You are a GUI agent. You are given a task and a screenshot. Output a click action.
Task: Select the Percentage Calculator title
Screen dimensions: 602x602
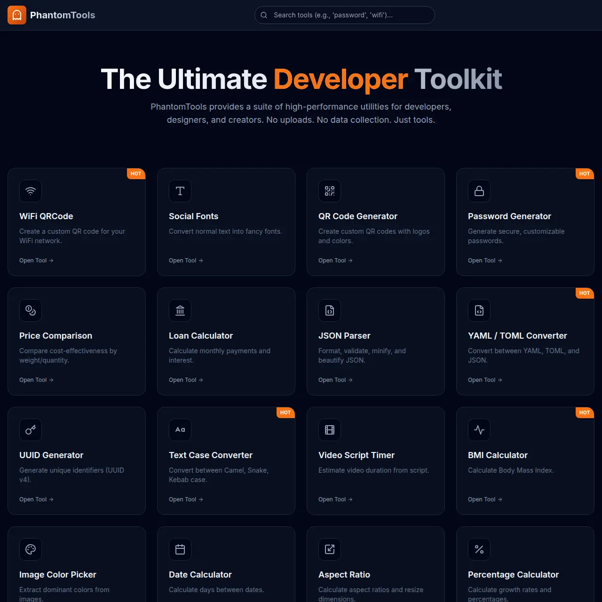pos(513,575)
